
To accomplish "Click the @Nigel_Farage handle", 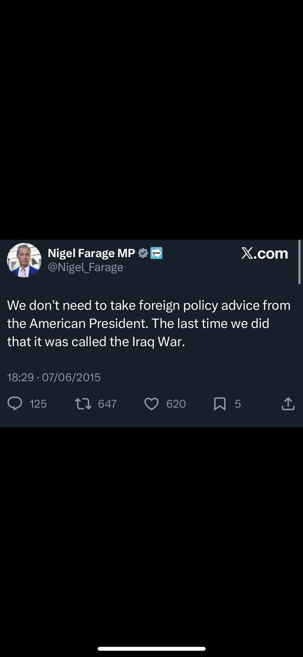I will click(x=85, y=267).
